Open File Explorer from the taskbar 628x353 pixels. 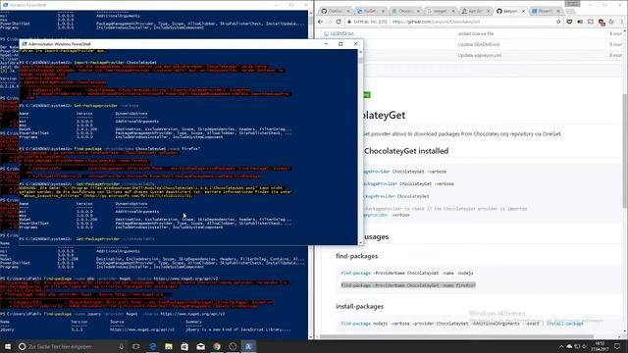169,346
